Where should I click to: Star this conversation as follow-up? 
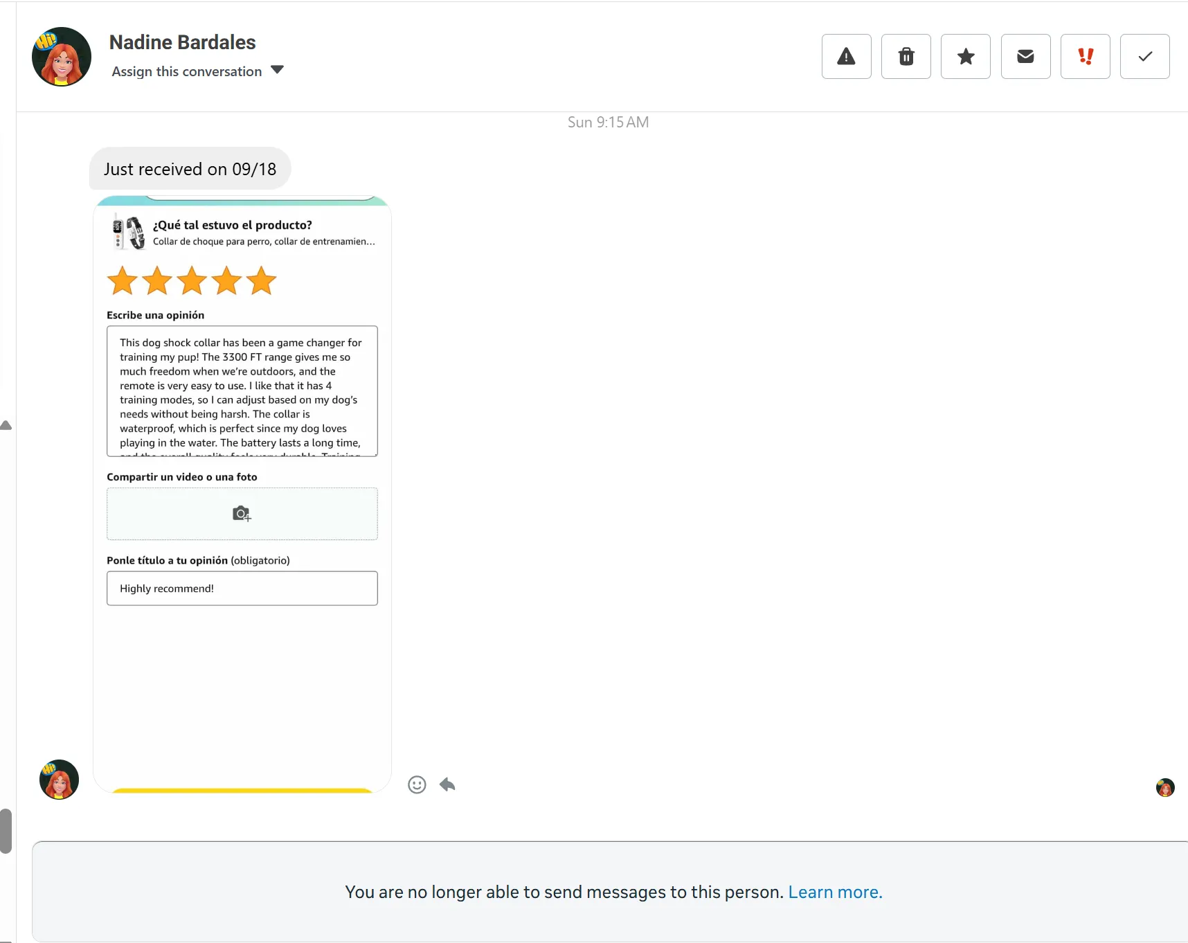pos(965,57)
